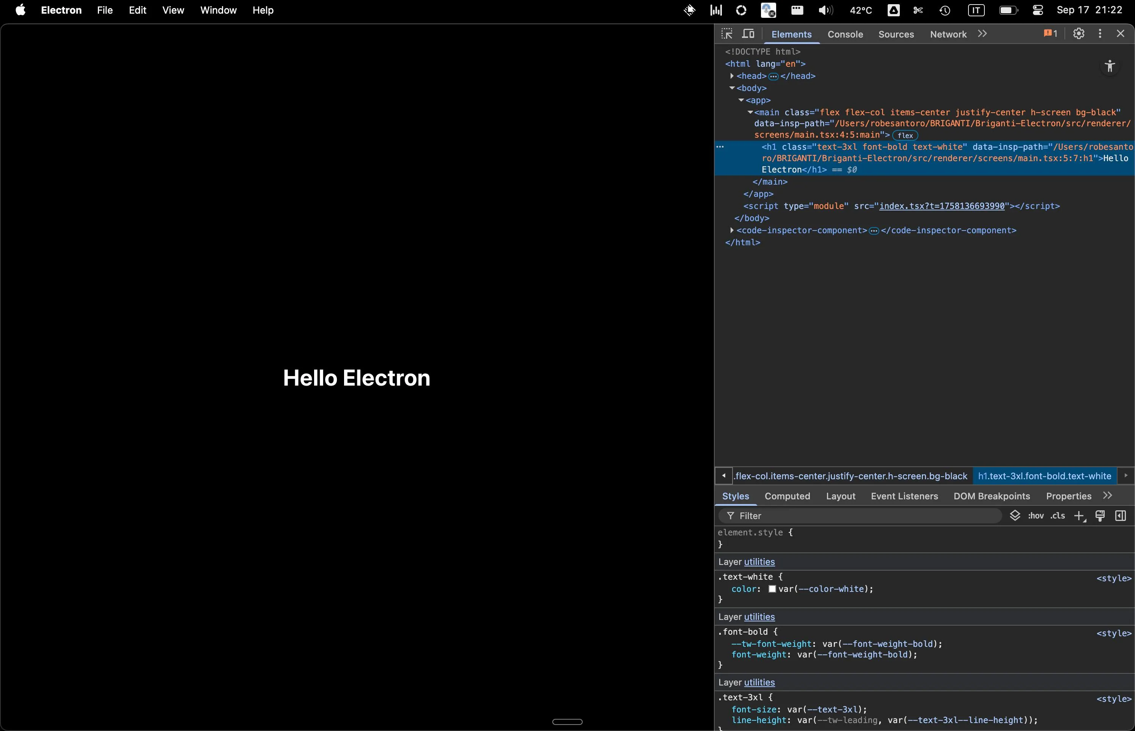Click the Hello Electron heading in app
This screenshot has width=1135, height=731.
356,378
